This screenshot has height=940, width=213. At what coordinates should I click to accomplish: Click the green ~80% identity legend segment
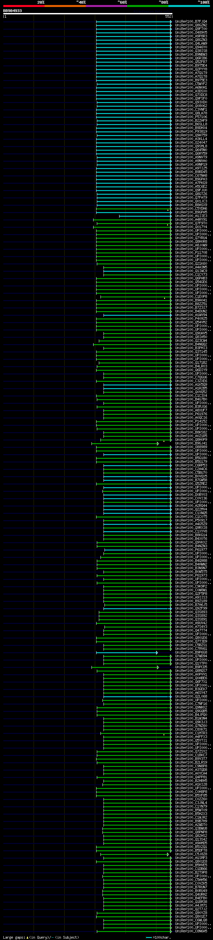click(x=148, y=6)
